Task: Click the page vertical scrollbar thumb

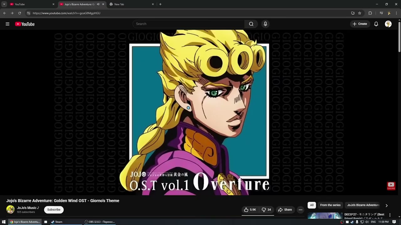Action: coord(399,37)
